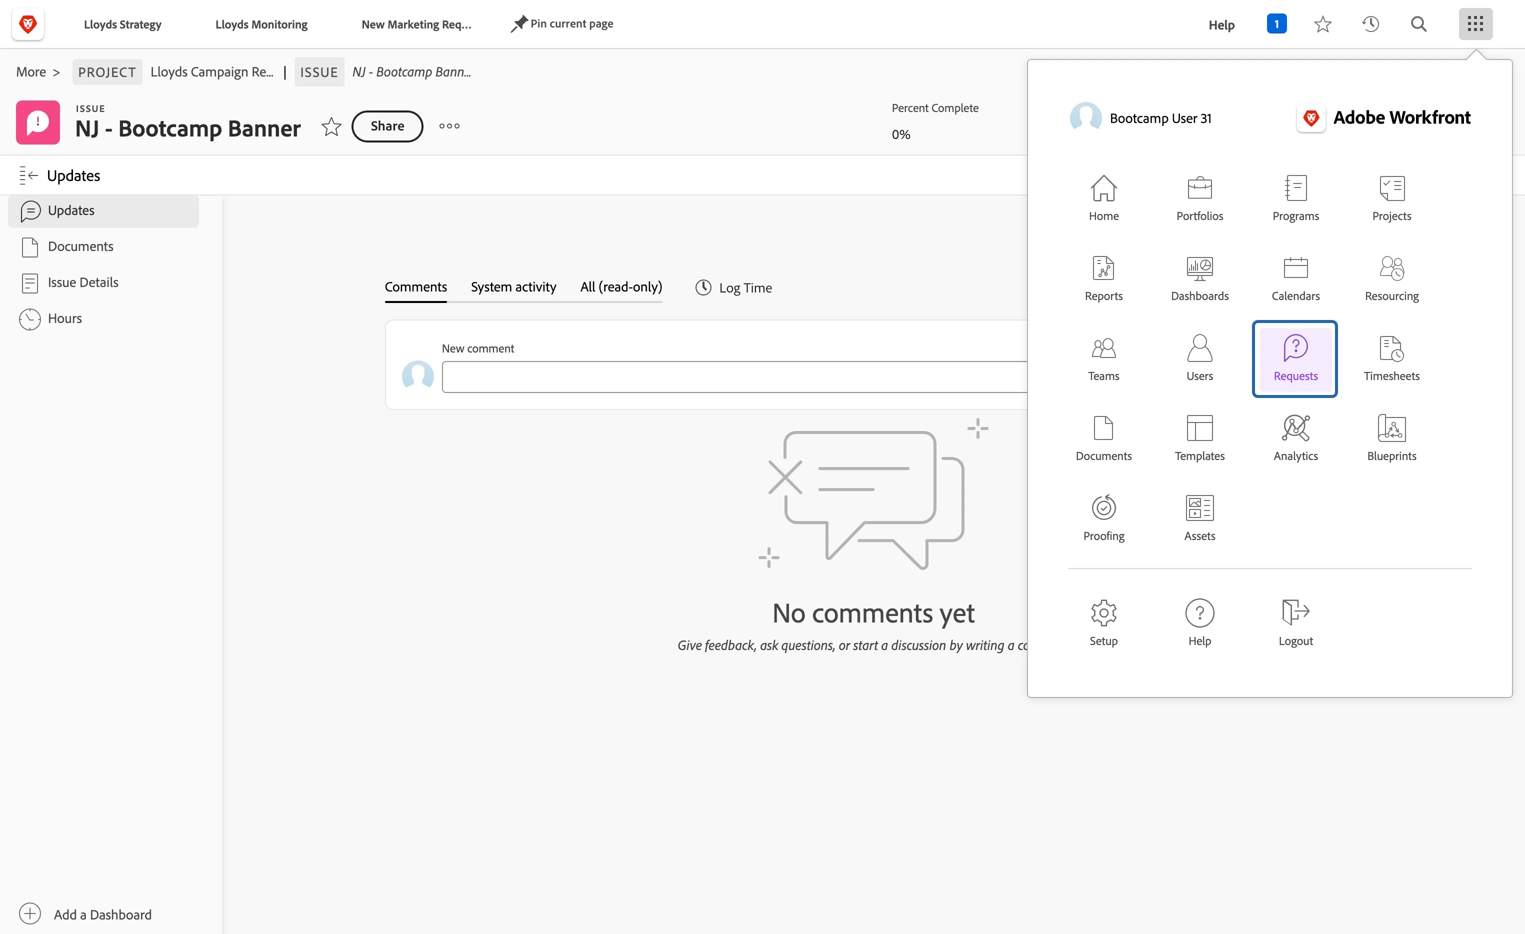This screenshot has width=1525, height=934.
Task: Click Log Time
Action: pyautogui.click(x=733, y=288)
